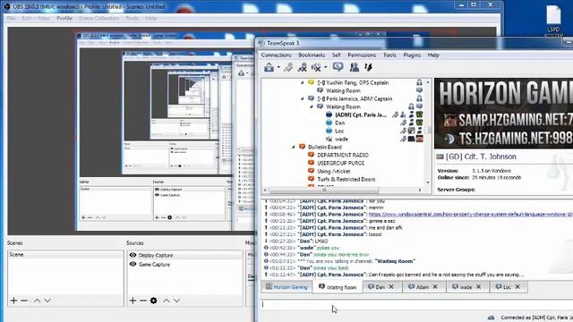The height and width of the screenshot is (322, 573).
Task: Click Dan's blue client status icon
Action: pyautogui.click(x=329, y=123)
